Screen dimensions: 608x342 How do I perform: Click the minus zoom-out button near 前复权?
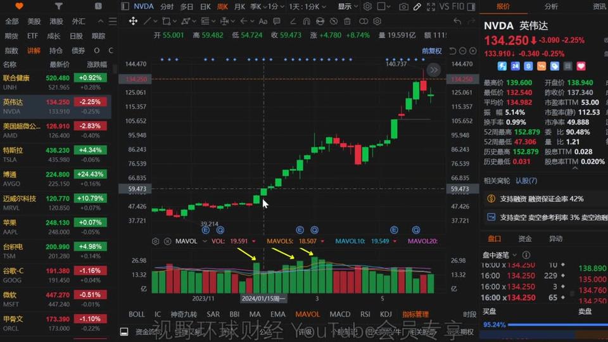462,51
